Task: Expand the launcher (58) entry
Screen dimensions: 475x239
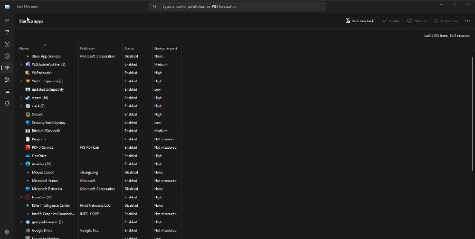Action: click(21, 197)
